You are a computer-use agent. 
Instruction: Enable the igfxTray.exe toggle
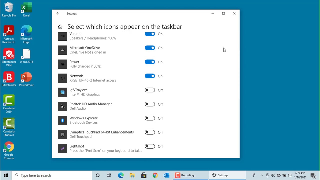coord(150,90)
